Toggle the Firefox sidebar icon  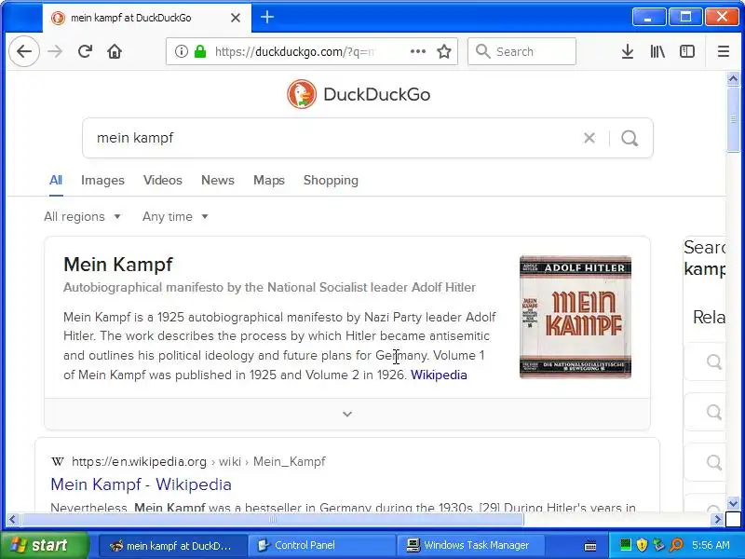687,51
